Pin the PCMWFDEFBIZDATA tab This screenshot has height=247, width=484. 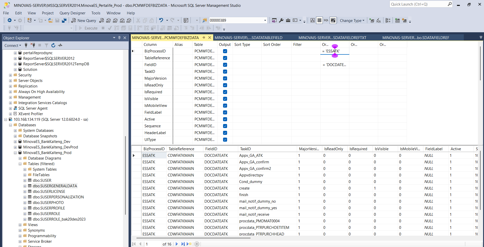(x=204, y=38)
